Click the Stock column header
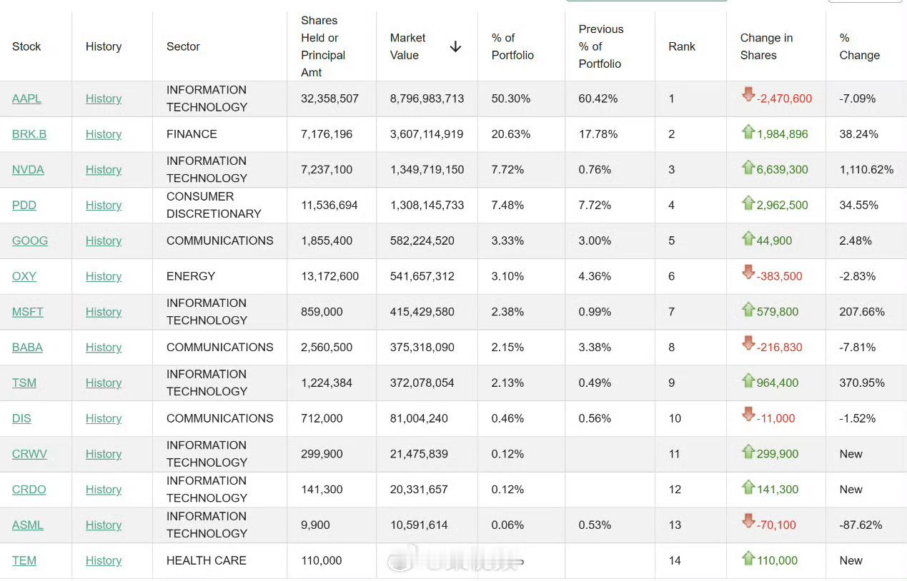 (x=26, y=46)
